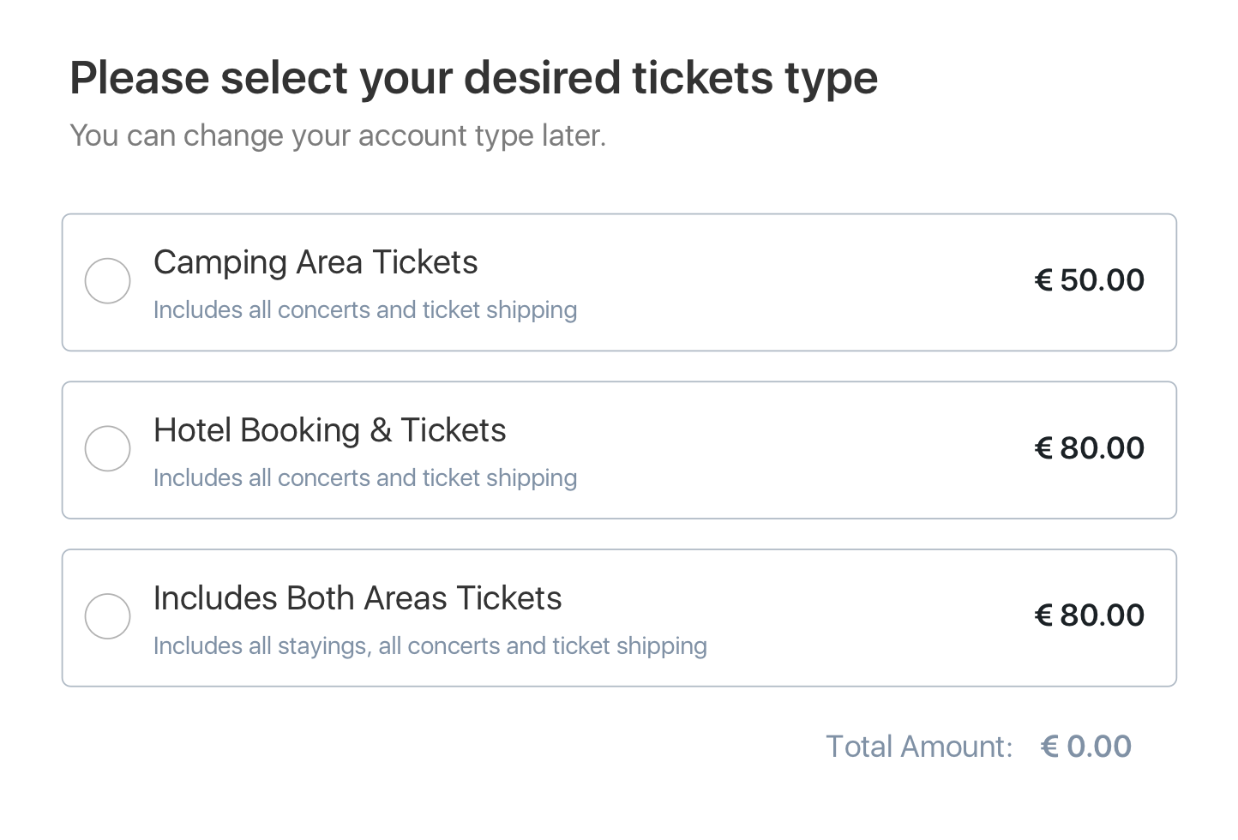Choose the Hotel Booking & Tickets radio button
Screen dimensions: 1238x840
(x=108, y=449)
